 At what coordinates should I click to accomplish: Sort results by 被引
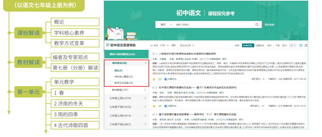pos(270,45)
